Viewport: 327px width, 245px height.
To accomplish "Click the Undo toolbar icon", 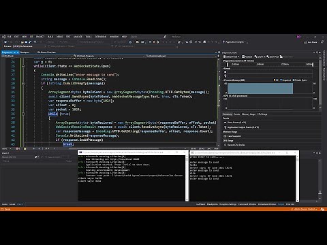I will click(x=35, y=42).
